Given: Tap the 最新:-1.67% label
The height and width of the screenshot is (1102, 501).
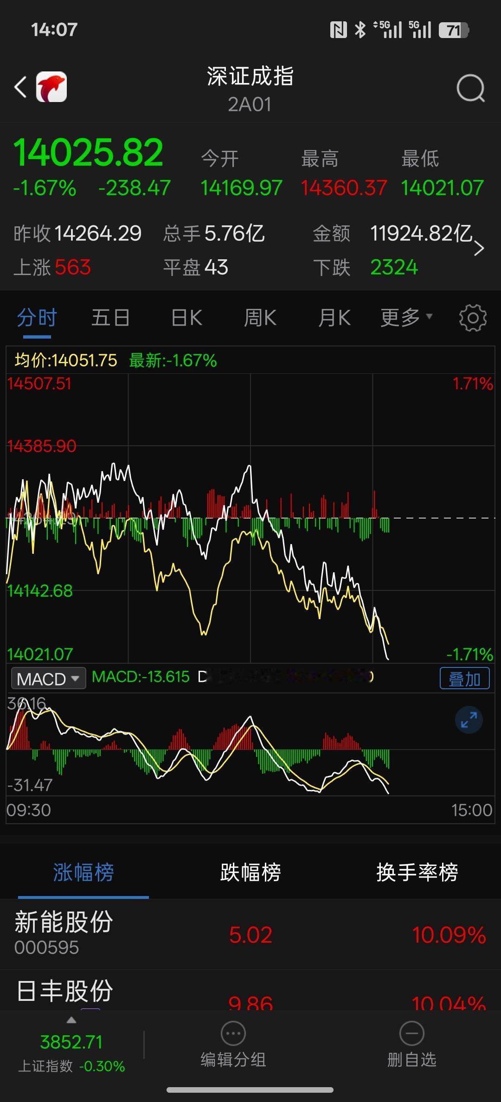Looking at the screenshot, I should [173, 360].
